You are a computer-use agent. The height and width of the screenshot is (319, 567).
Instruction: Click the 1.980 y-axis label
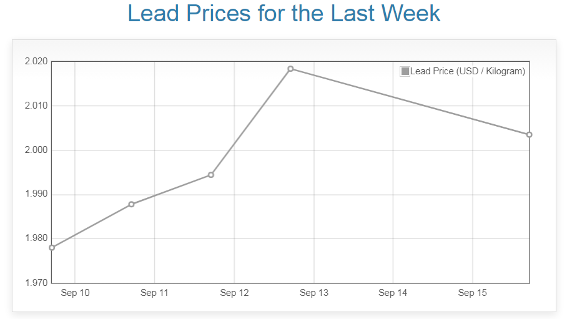pyautogui.click(x=36, y=238)
